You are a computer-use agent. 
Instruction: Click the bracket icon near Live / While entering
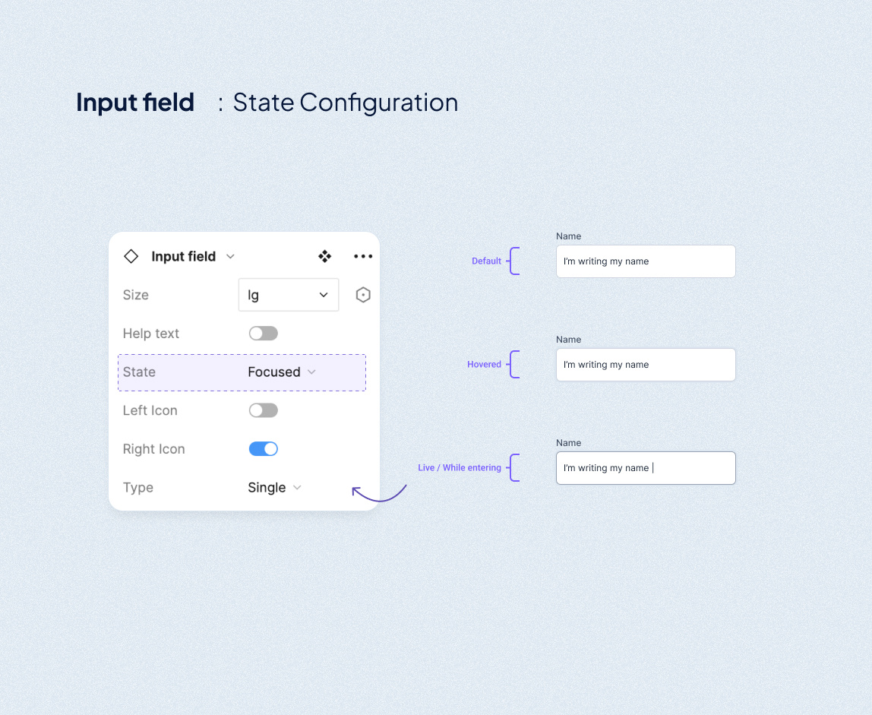click(515, 467)
